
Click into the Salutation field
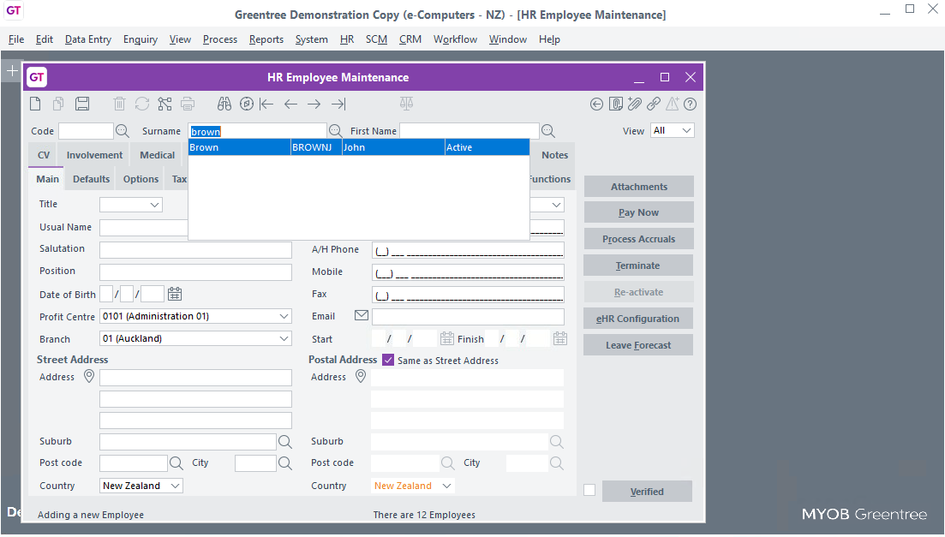tap(196, 249)
